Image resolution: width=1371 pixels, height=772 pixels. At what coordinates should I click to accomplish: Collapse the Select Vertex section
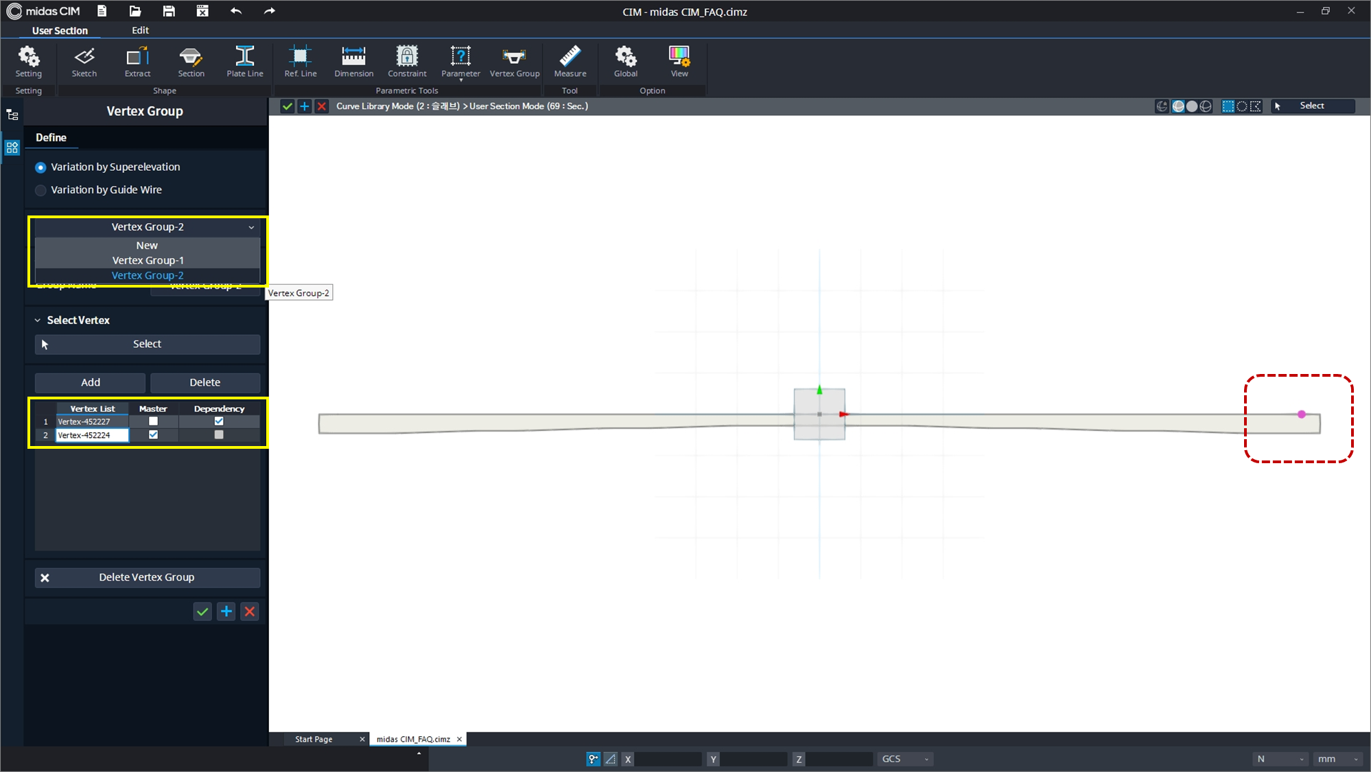(x=38, y=320)
